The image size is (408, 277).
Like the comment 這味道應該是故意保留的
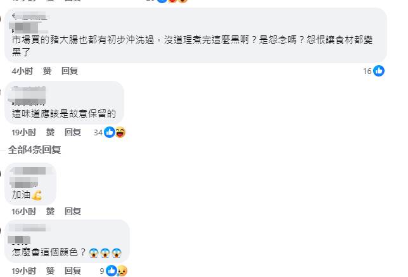click(50, 132)
